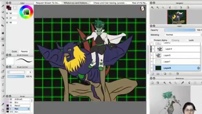Select the Fill shape tool
This screenshot has width=202, height=114.
[x=3, y=33]
